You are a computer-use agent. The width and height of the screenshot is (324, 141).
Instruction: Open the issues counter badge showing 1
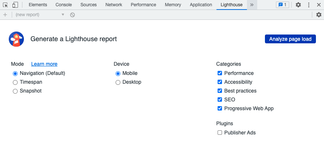283,5
